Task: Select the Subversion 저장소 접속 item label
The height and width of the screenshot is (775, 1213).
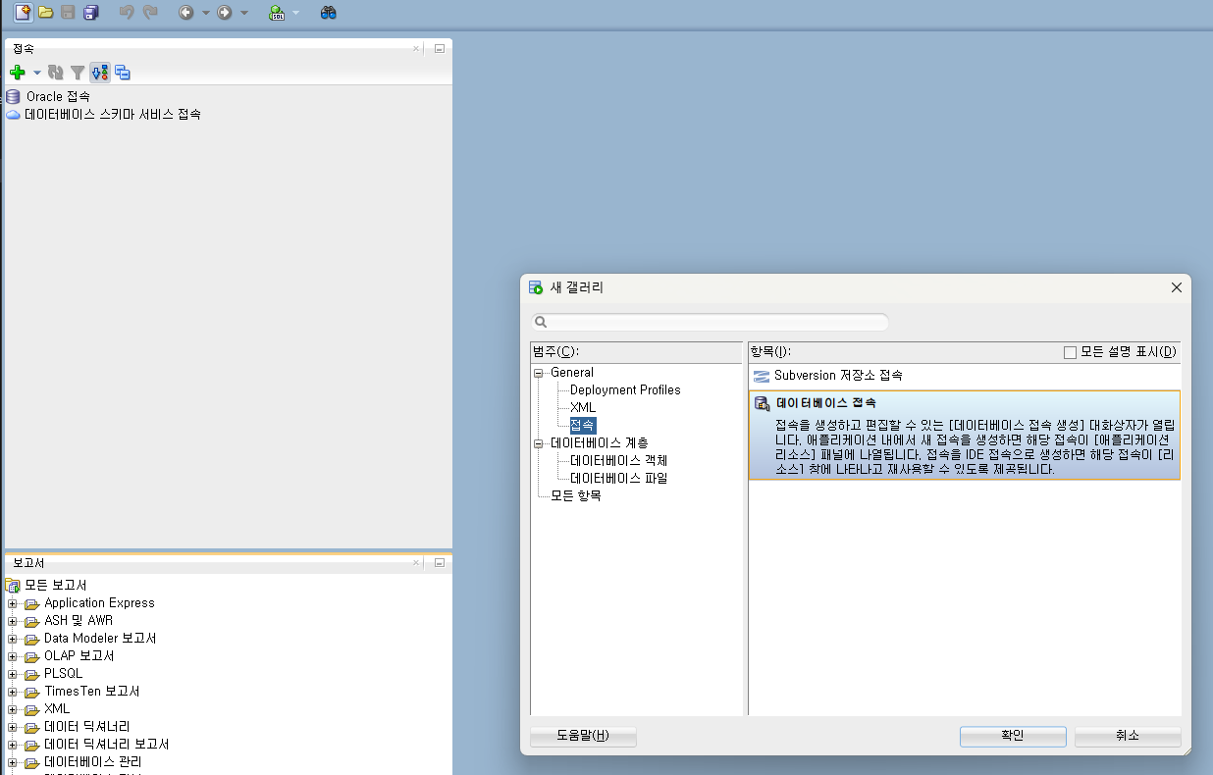Action: (838, 376)
